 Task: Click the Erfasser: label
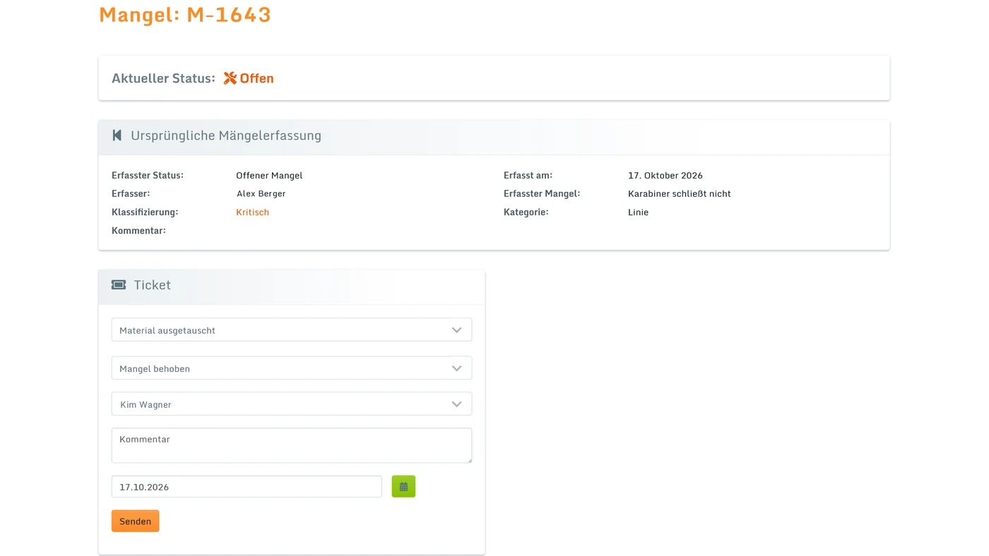coord(131,193)
